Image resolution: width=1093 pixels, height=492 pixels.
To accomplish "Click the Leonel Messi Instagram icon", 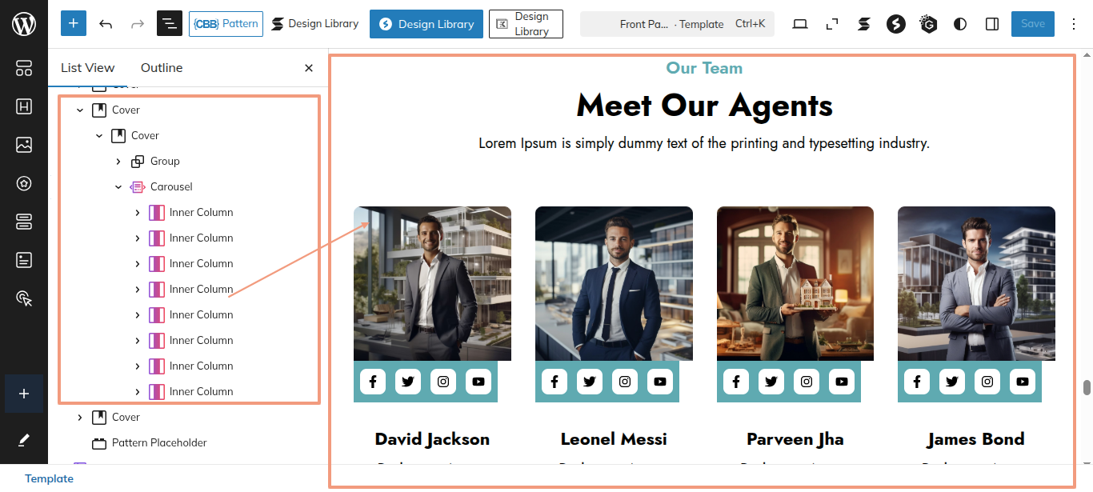I will click(625, 382).
